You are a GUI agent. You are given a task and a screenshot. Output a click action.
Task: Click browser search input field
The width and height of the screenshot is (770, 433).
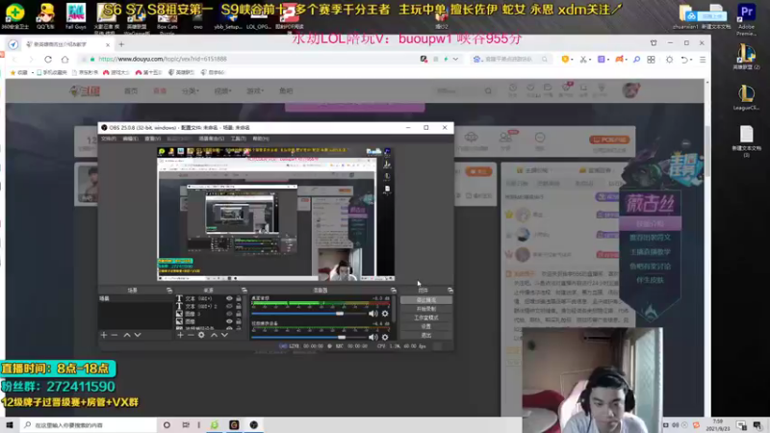(511, 59)
